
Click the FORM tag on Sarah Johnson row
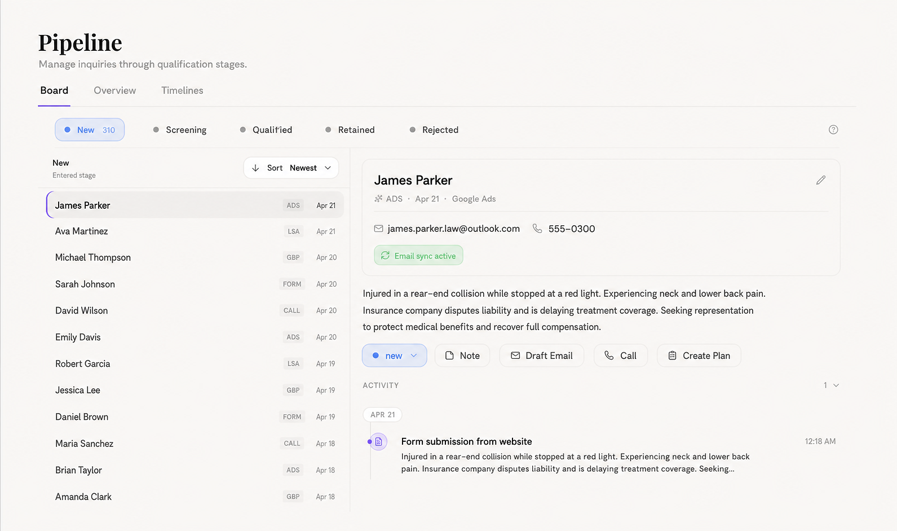[292, 284]
